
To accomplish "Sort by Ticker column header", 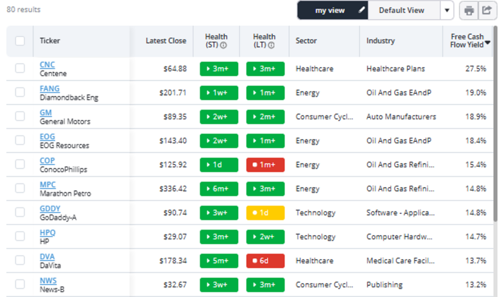I will (50, 41).
